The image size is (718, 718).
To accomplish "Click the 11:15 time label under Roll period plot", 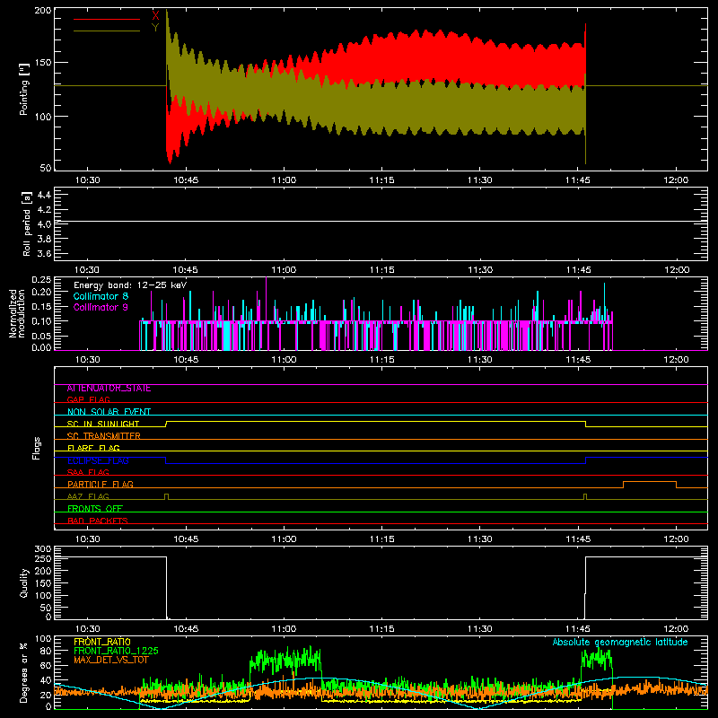I will pyautogui.click(x=382, y=270).
